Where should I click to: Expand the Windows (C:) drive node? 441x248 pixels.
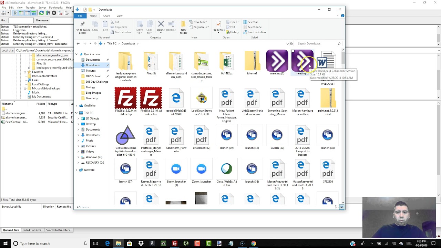coord(78,157)
